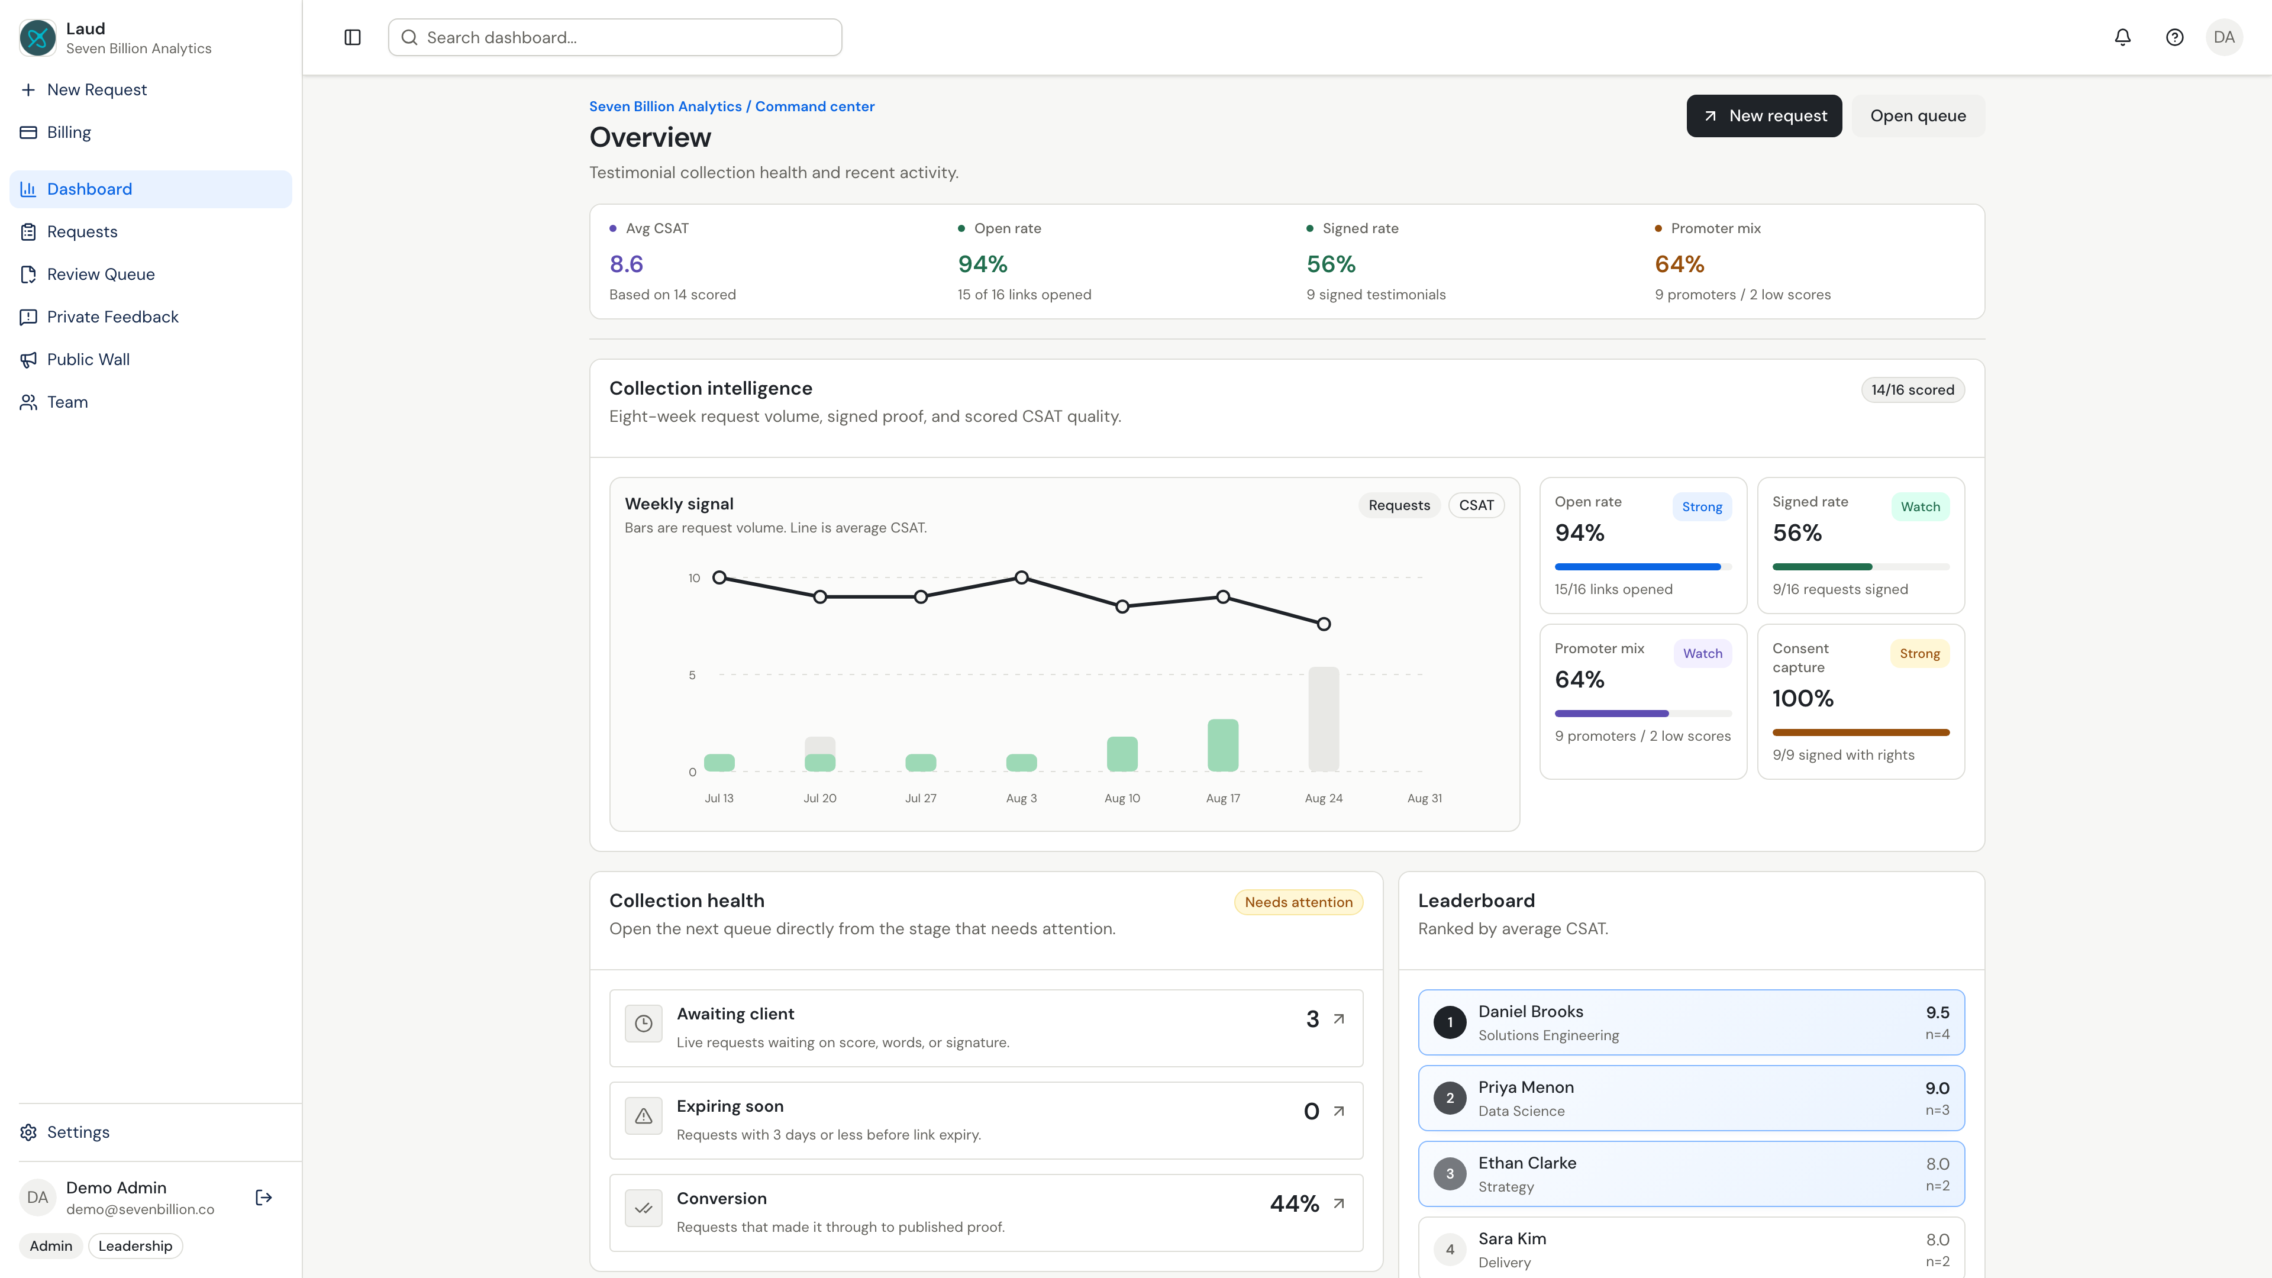Click the Consent capture brown progress bar

1861,732
